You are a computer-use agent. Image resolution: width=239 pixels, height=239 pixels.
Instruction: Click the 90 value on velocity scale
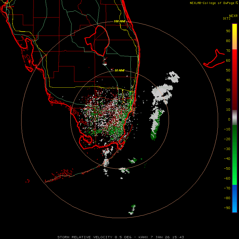[x=228, y=31]
